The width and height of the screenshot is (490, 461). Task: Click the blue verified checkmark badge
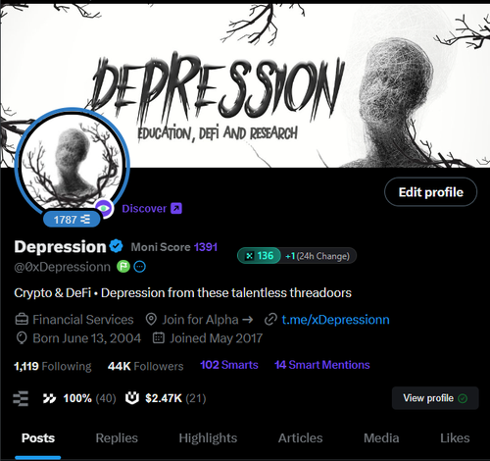pyautogui.click(x=116, y=246)
